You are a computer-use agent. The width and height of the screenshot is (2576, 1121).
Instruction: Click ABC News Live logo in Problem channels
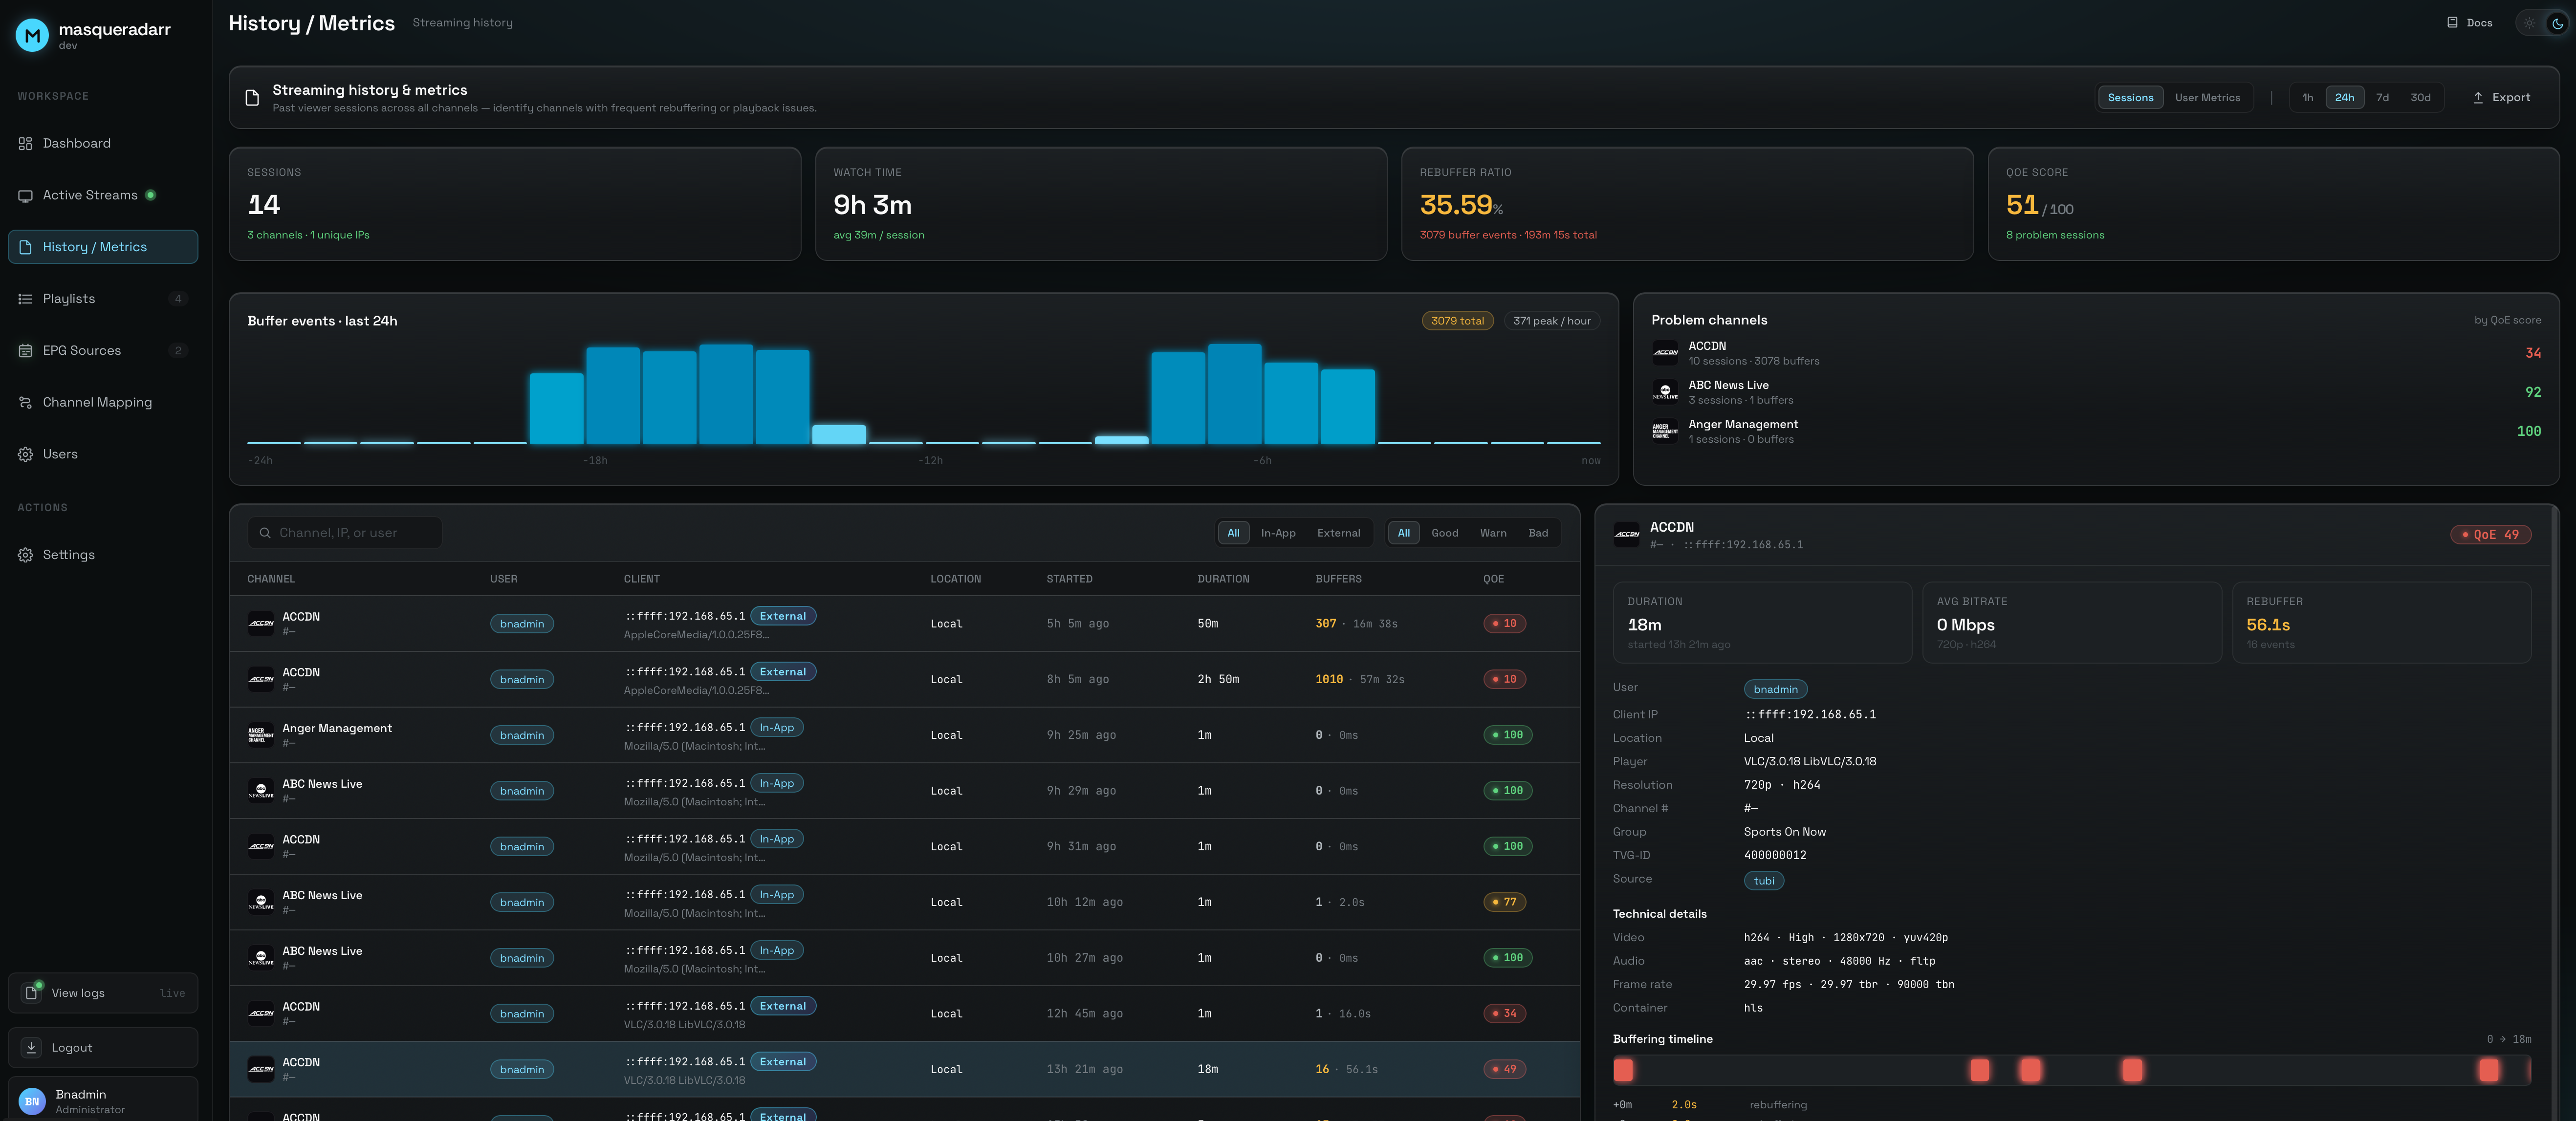tap(1665, 392)
